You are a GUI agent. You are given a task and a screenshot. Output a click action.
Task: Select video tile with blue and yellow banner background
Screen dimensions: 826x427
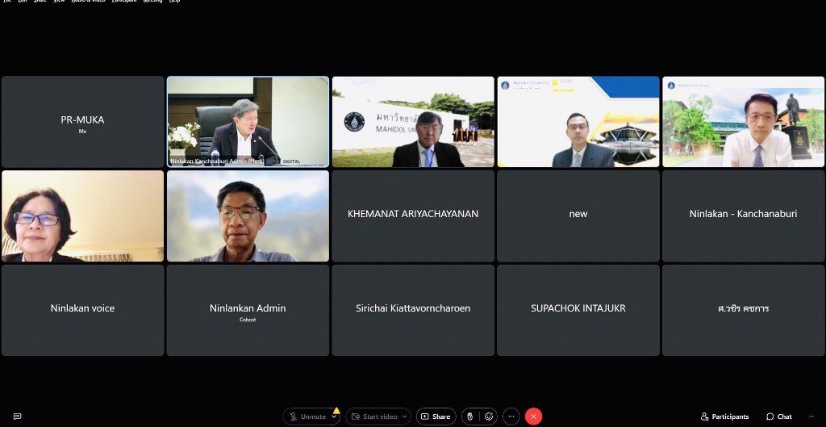pyautogui.click(x=578, y=122)
